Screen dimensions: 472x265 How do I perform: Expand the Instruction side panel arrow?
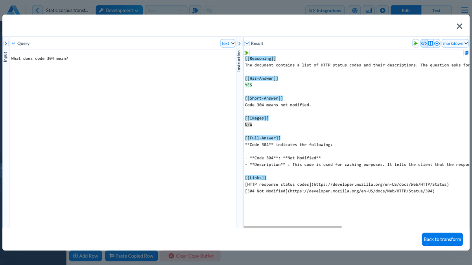(240, 44)
